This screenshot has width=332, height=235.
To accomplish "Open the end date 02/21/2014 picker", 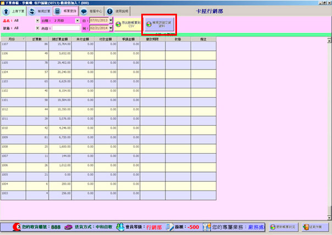I will (110, 27).
